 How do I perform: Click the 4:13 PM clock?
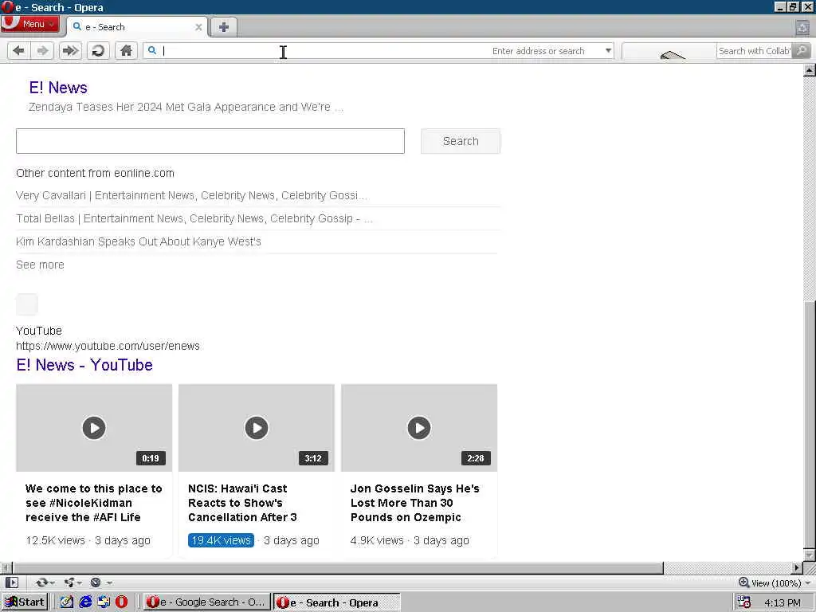tap(783, 602)
